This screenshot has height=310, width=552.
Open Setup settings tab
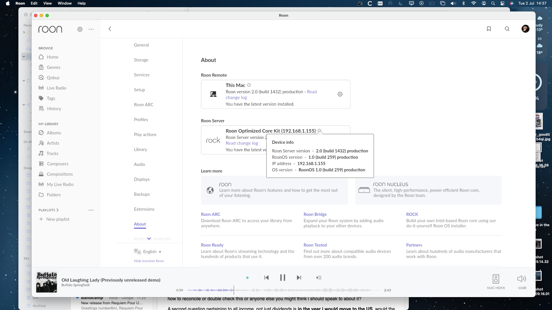coord(139,90)
